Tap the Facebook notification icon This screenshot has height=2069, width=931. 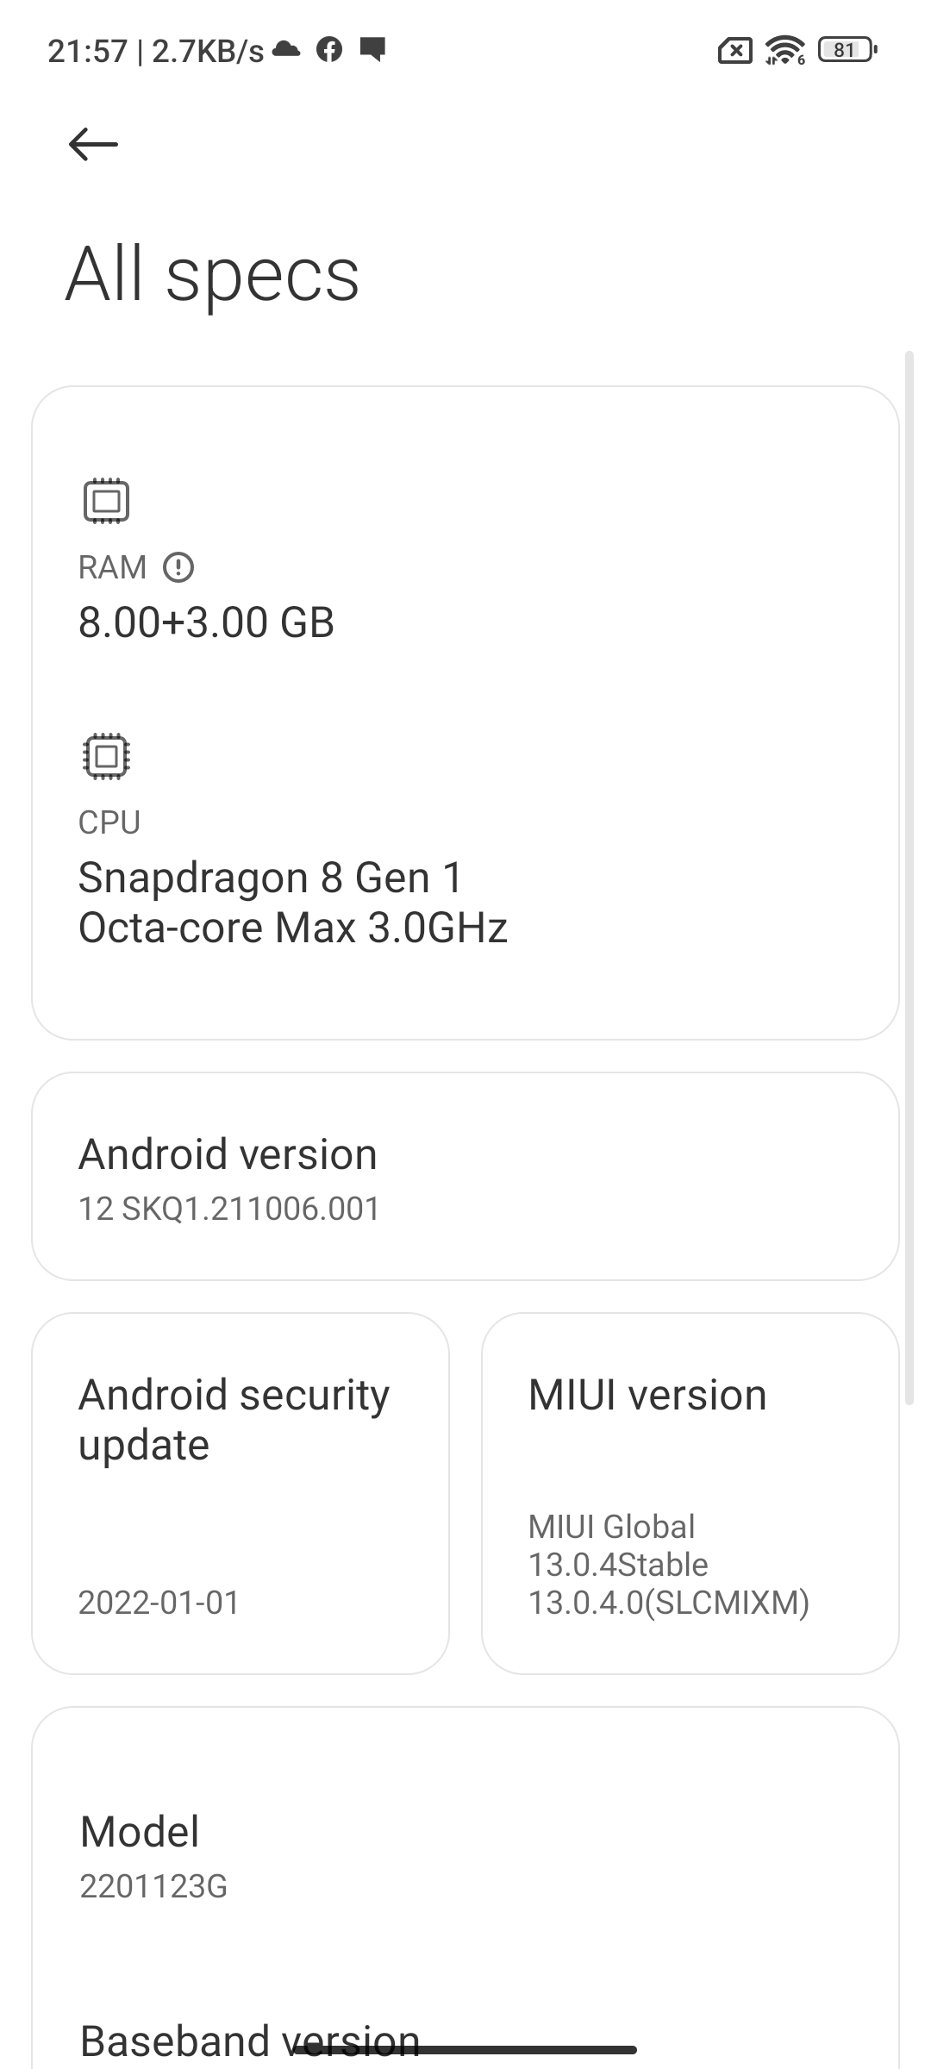pos(329,50)
